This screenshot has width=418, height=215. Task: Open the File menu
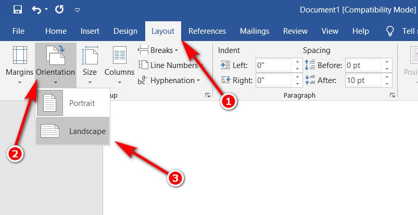[18, 31]
